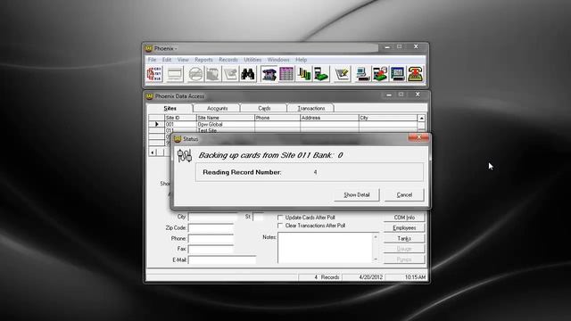Click the Phoenix Data Access title icon
The height and width of the screenshot is (321, 571).
149,96
